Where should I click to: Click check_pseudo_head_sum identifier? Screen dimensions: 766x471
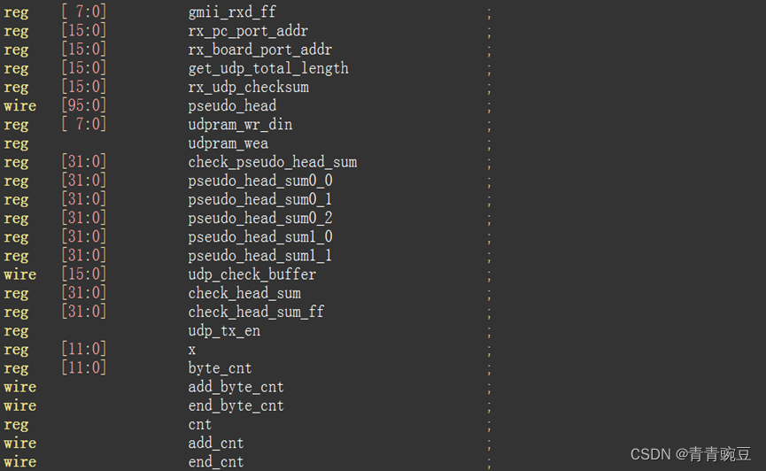tap(273, 162)
